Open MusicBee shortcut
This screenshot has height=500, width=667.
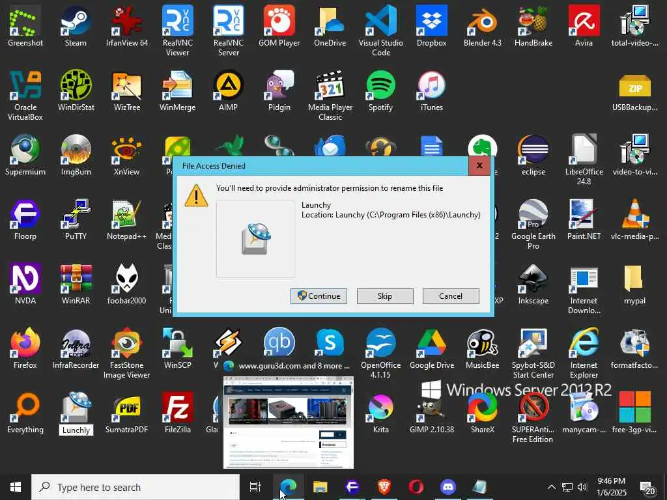(483, 348)
